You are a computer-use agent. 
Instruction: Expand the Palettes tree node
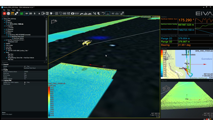coord(5,43)
